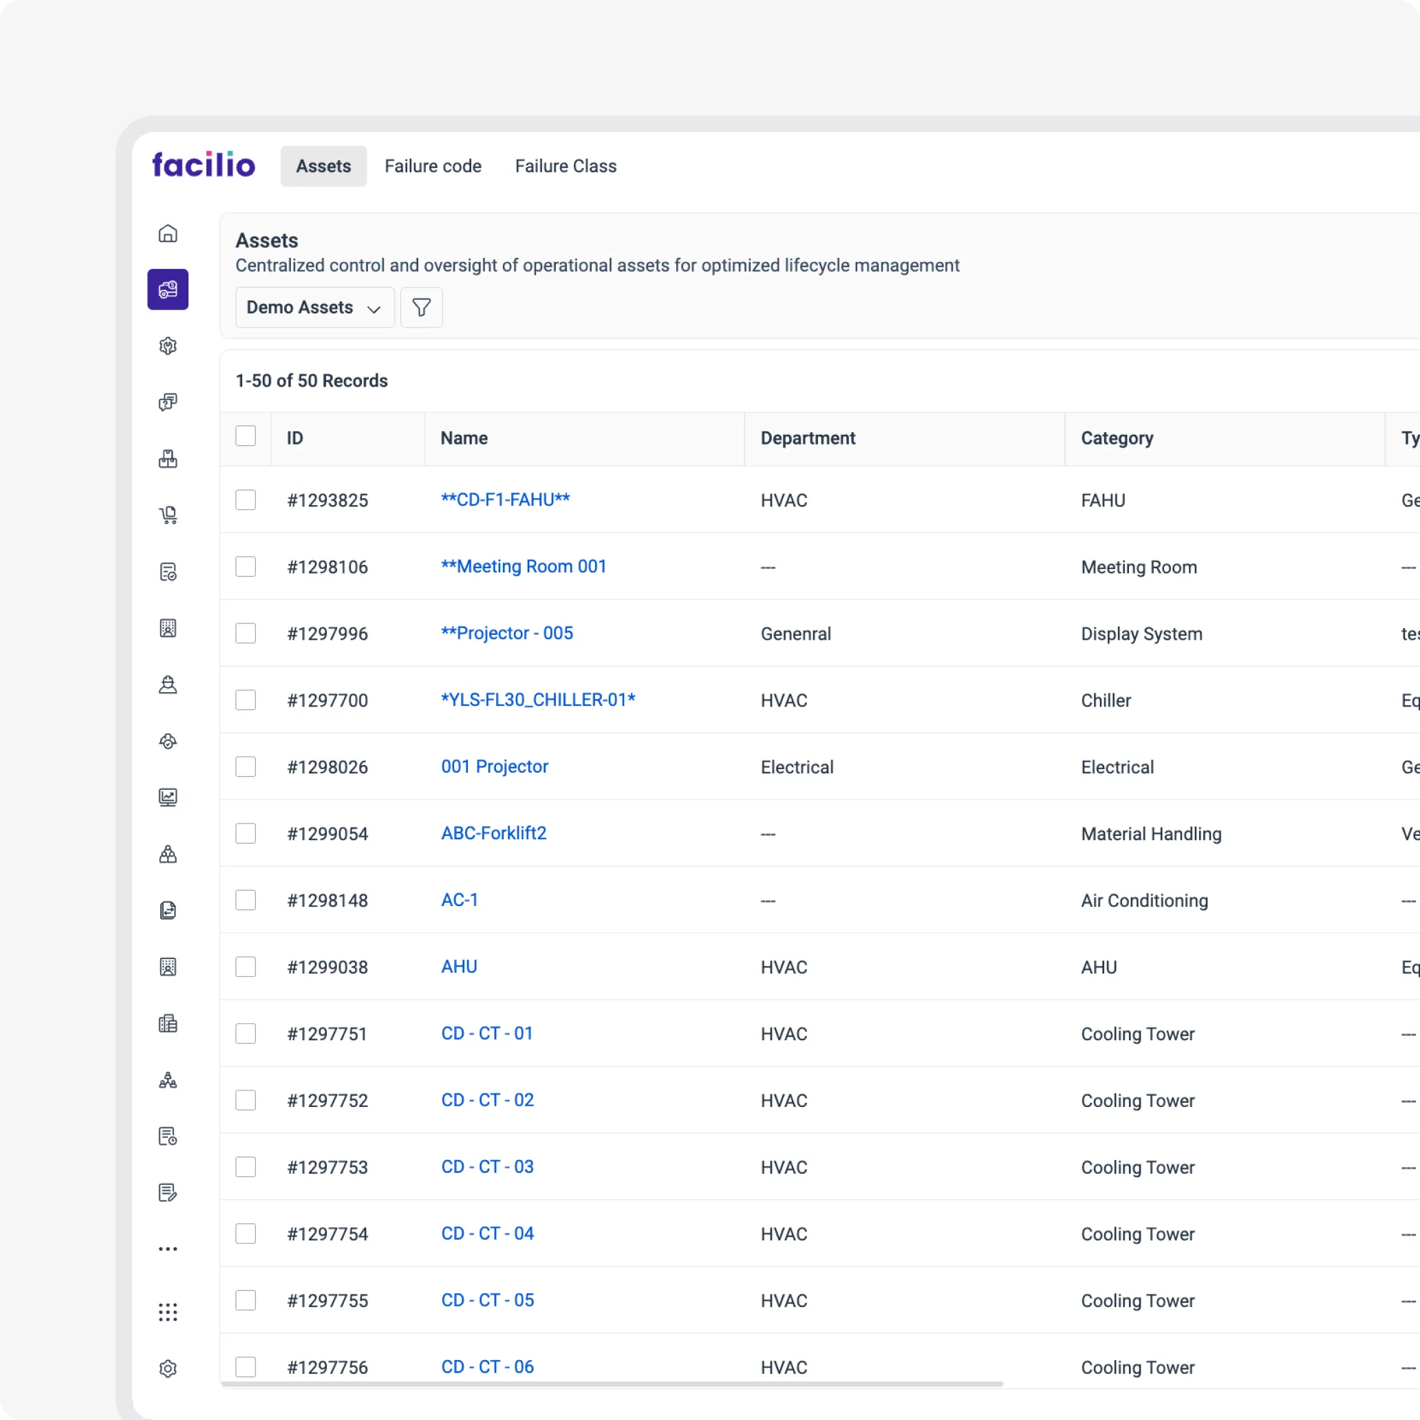Open the asset link AC-1
This screenshot has width=1420, height=1420.
coord(460,900)
